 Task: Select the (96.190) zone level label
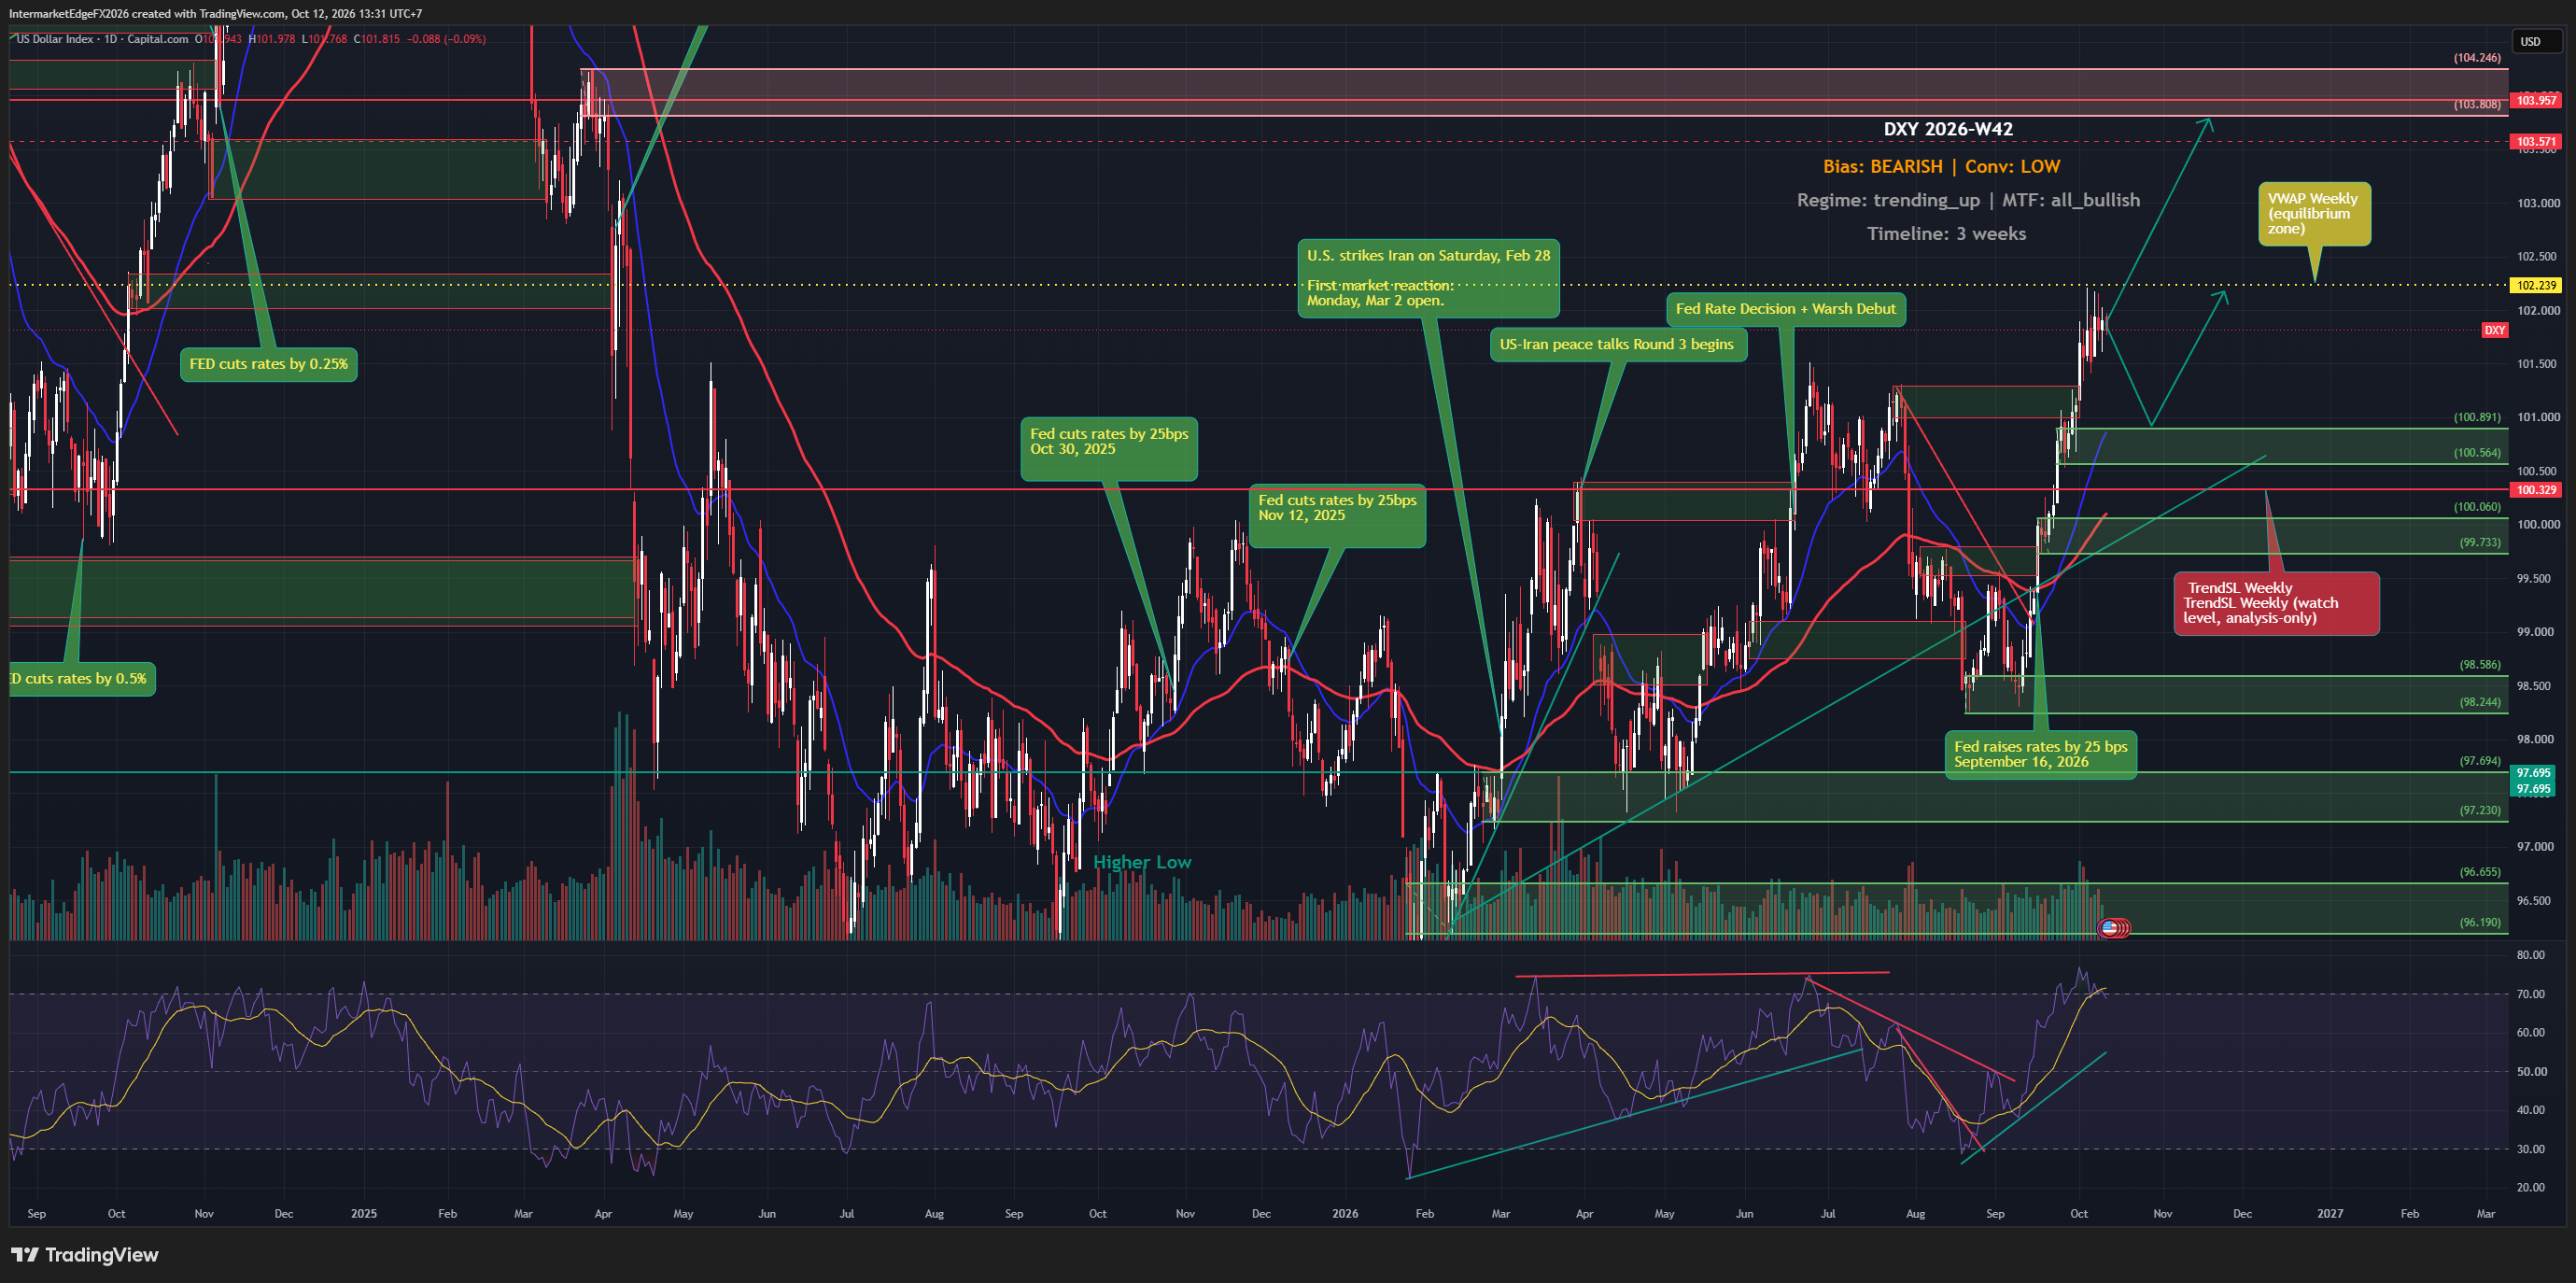click(2479, 922)
